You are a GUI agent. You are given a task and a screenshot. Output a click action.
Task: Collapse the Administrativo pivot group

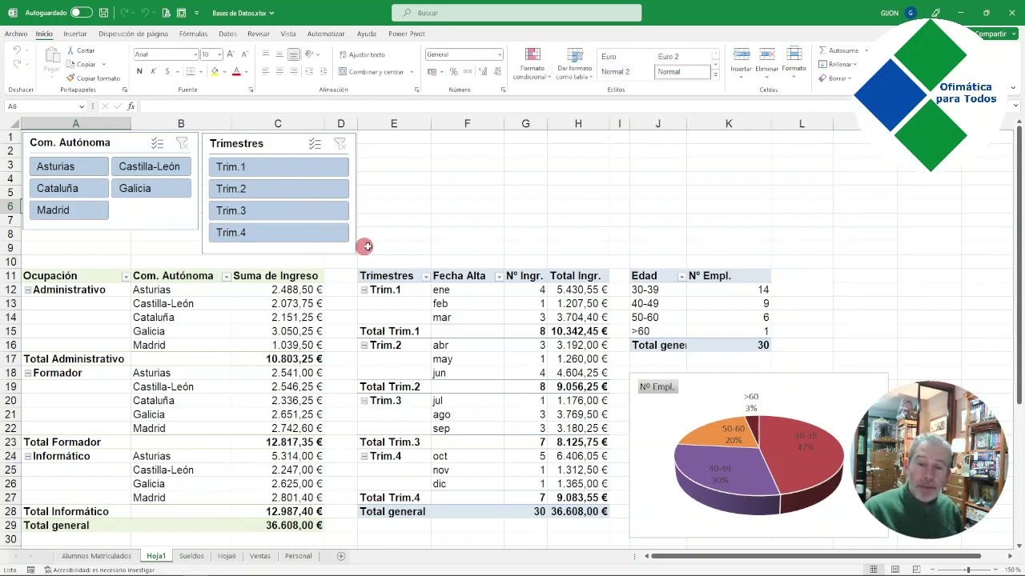tap(28, 290)
